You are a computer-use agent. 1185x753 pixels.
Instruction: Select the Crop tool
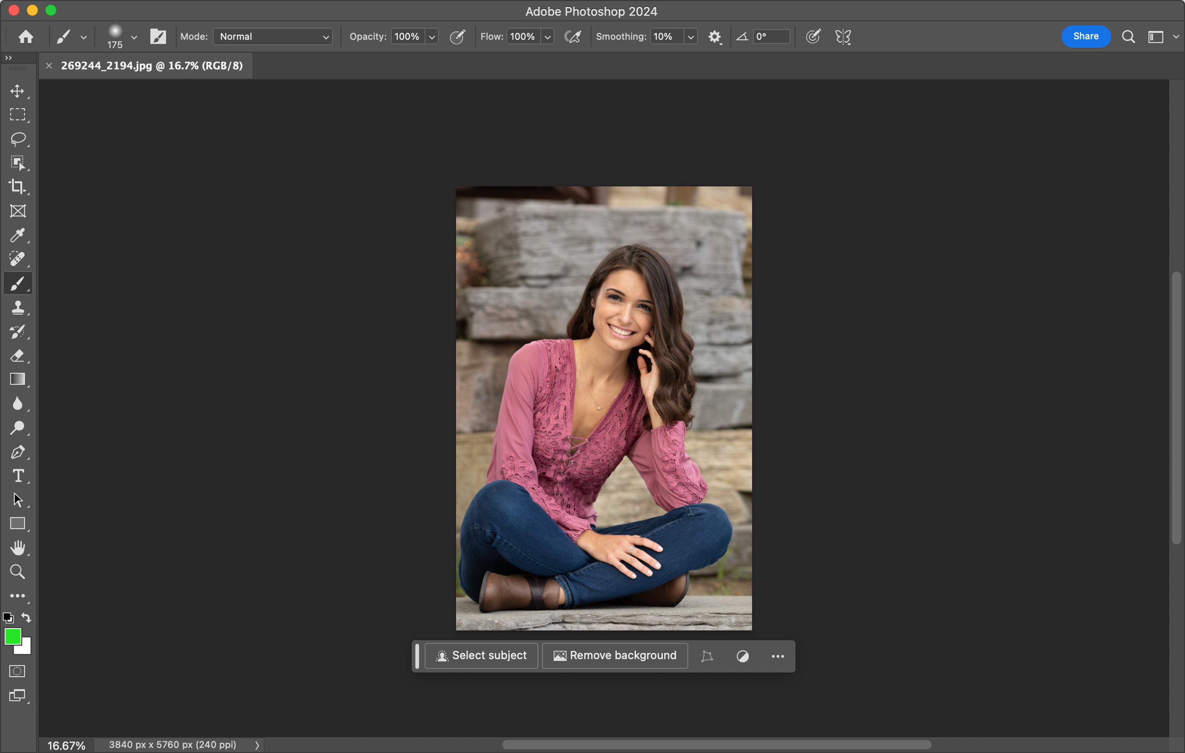[18, 186]
